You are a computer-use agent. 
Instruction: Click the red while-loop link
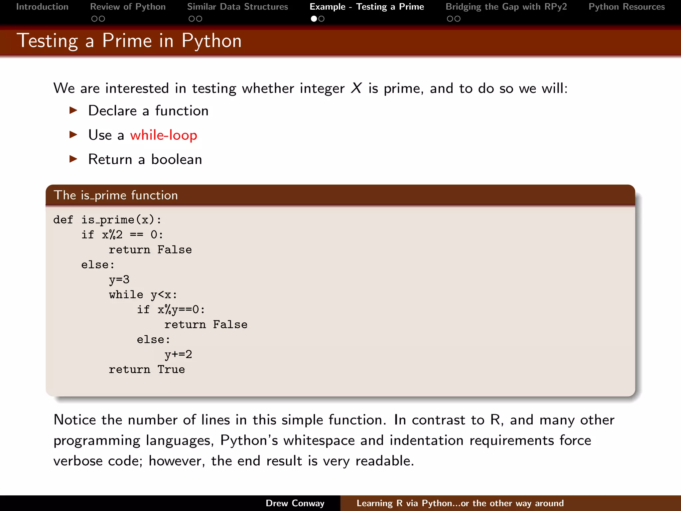pos(164,135)
